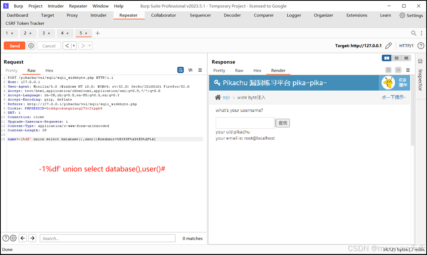Open Burp Settings gear
This screenshot has height=255, width=427.
coord(411,15)
